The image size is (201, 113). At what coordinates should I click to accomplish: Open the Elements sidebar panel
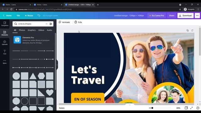[x=5, y=33]
